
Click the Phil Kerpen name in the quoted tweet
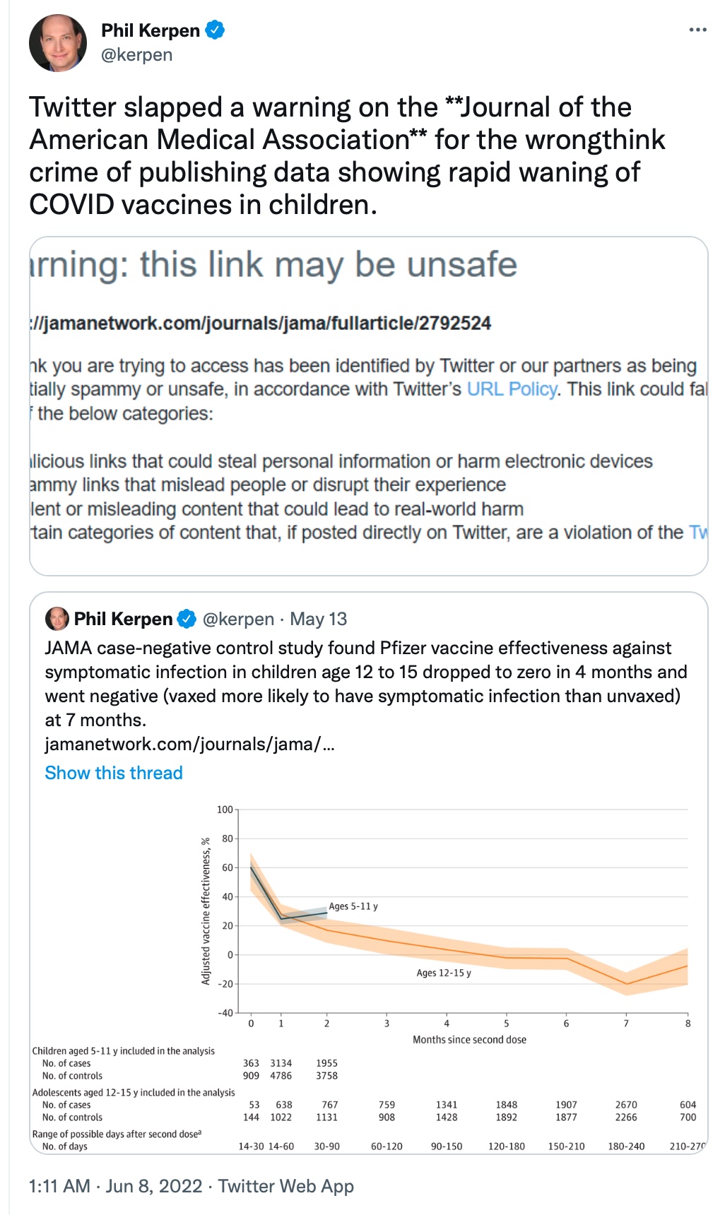point(123,619)
